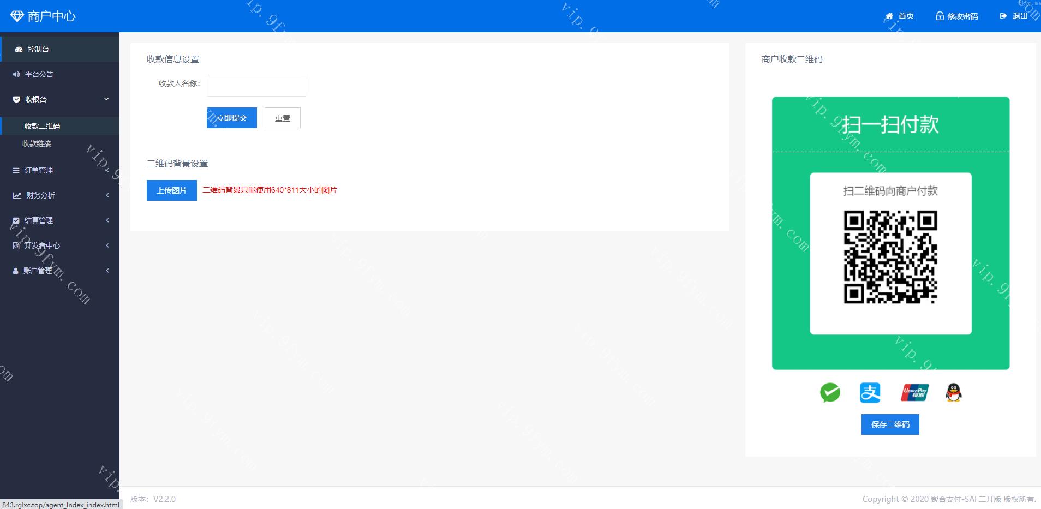
Task: Click the 上传图片 upload button
Action: pyautogui.click(x=171, y=190)
